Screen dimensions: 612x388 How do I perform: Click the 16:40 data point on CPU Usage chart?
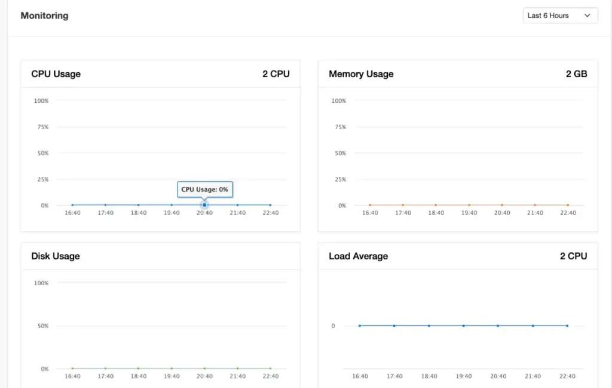point(72,205)
